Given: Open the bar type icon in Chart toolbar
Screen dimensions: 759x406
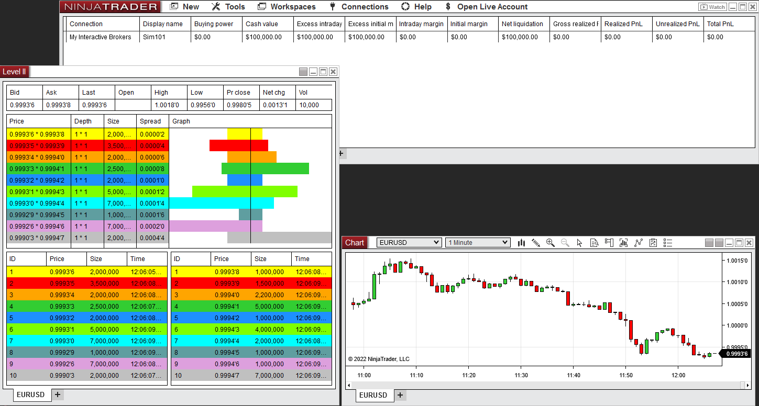Looking at the screenshot, I should click(521, 243).
